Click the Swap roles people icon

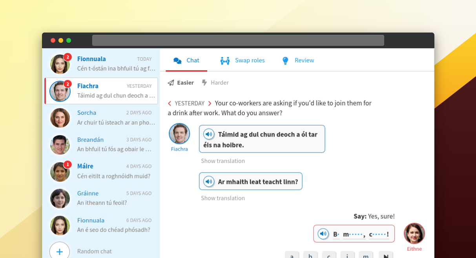[x=224, y=60]
